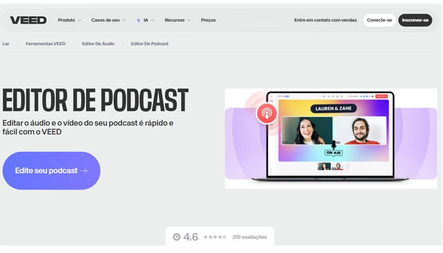Click the red podcast broadcast icon

[266, 114]
